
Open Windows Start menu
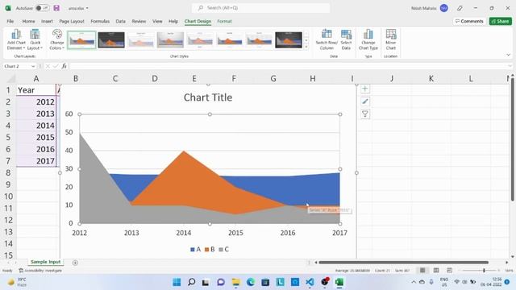[177, 282]
